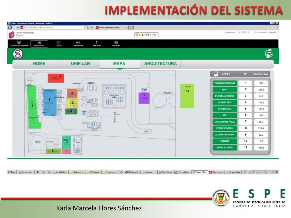Open the Windows Start button
This screenshot has height=218, width=291.
[x=12, y=172]
